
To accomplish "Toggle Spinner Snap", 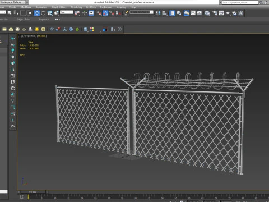I will coord(118,13).
